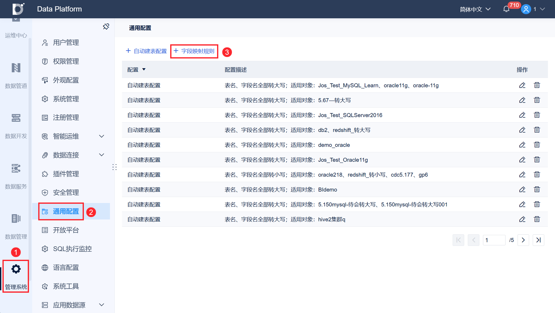Unpin the sidebar with the pin icon
The height and width of the screenshot is (313, 555).
pyautogui.click(x=106, y=27)
